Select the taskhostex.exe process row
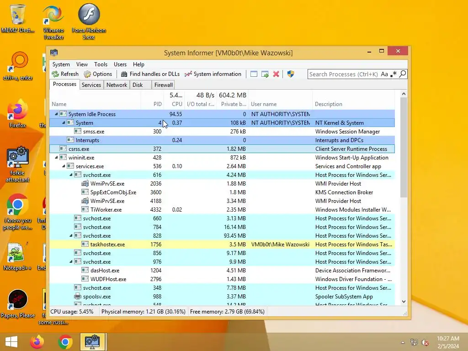Viewport: 468px width, 351px height. pyautogui.click(x=222, y=245)
